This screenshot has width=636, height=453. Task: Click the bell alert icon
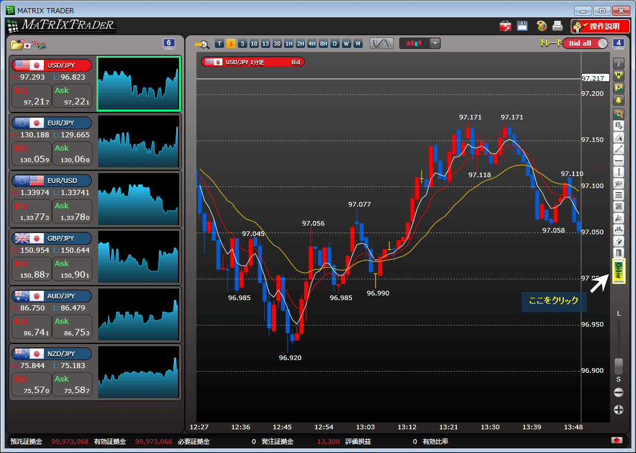[618, 100]
